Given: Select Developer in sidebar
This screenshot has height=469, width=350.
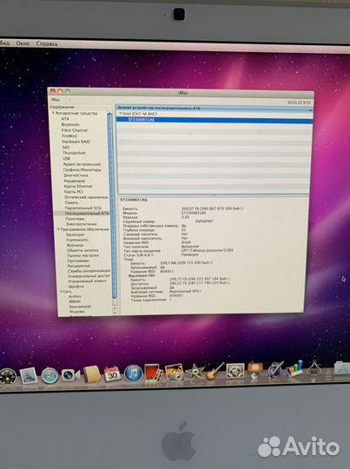Looking at the screenshot, I should [76, 234].
